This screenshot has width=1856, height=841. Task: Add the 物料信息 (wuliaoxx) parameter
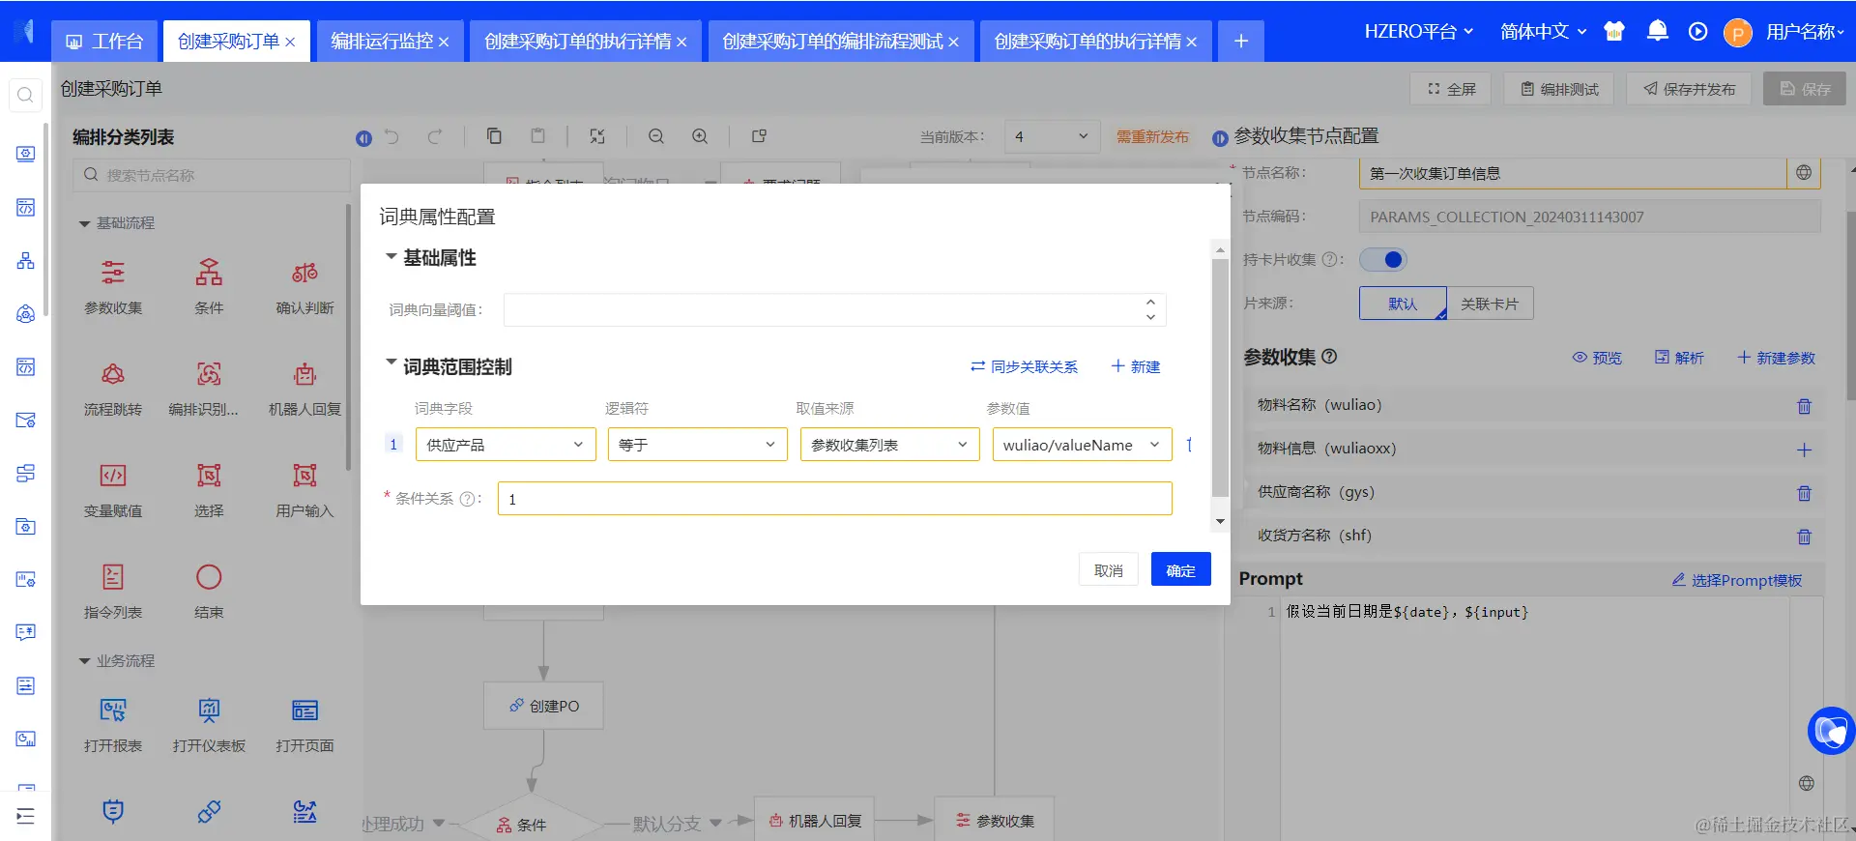point(1804,449)
